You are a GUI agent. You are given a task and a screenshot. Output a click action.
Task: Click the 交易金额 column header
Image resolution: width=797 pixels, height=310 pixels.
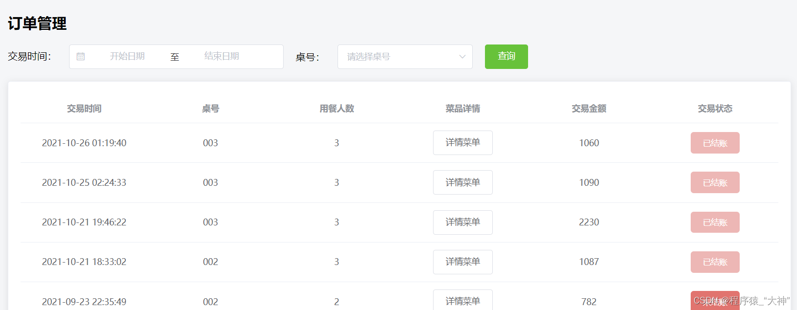point(589,109)
